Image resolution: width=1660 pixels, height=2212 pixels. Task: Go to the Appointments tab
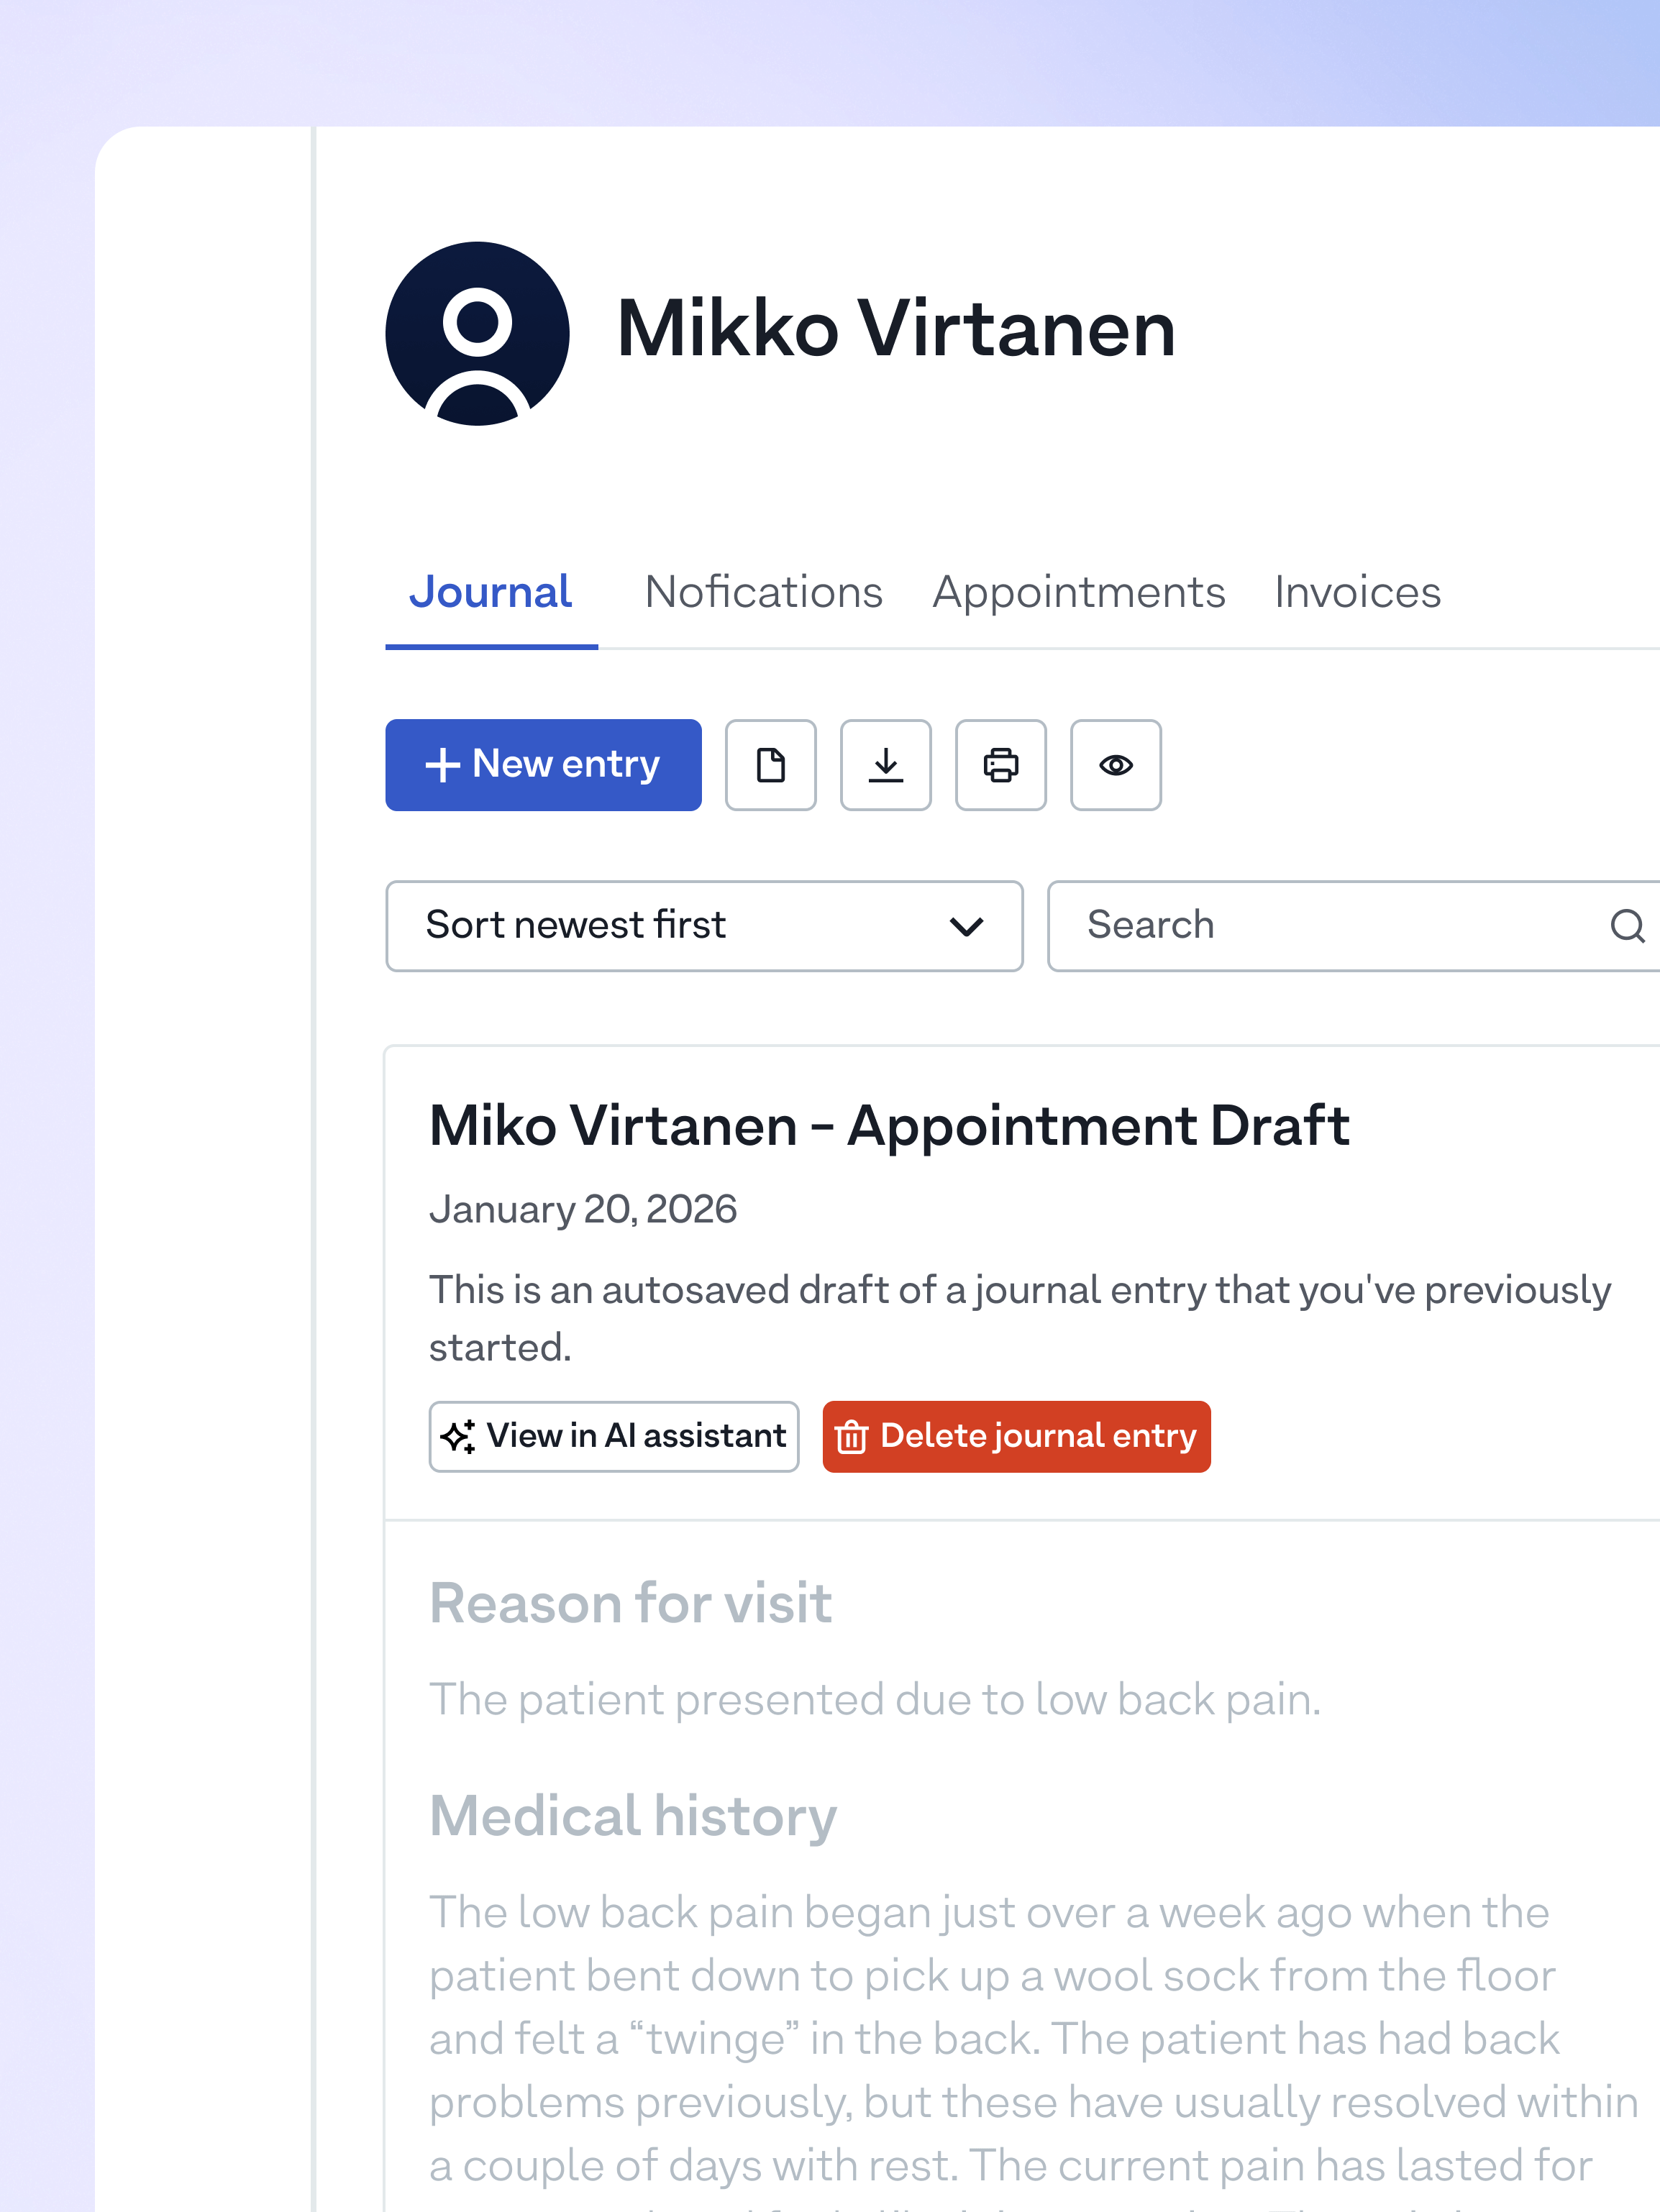[1078, 593]
